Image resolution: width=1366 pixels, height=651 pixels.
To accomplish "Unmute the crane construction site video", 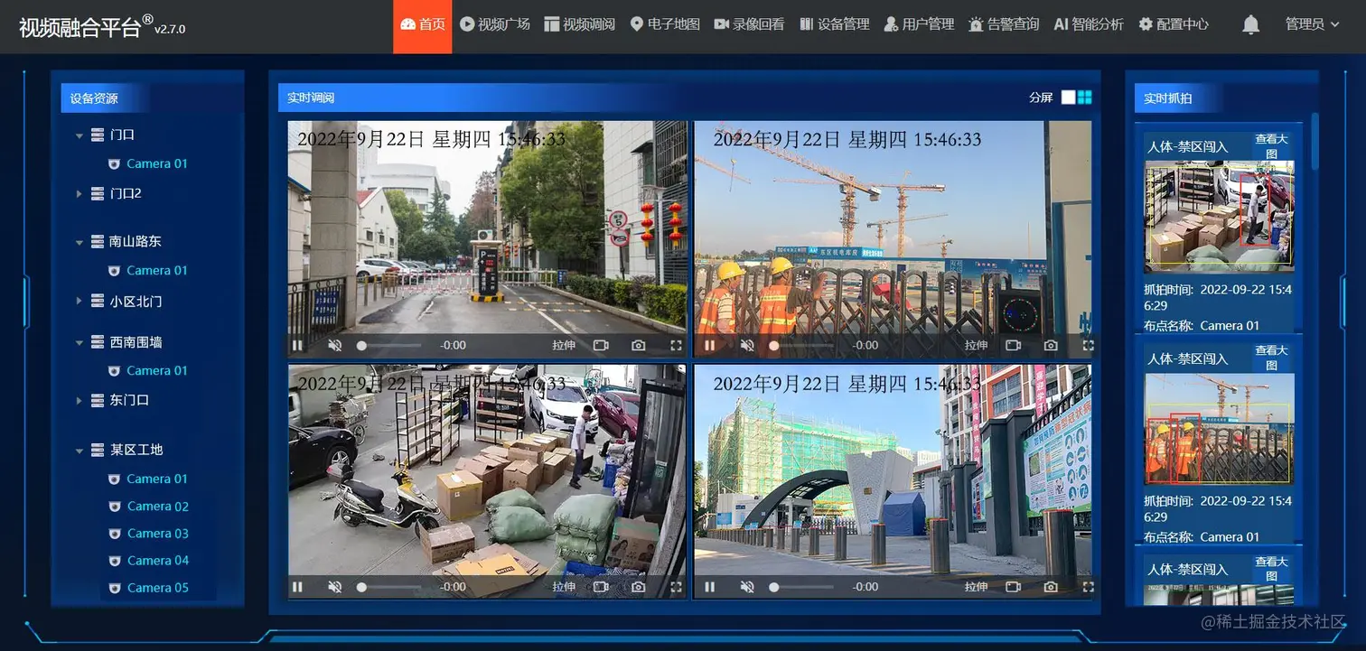I will [x=747, y=345].
